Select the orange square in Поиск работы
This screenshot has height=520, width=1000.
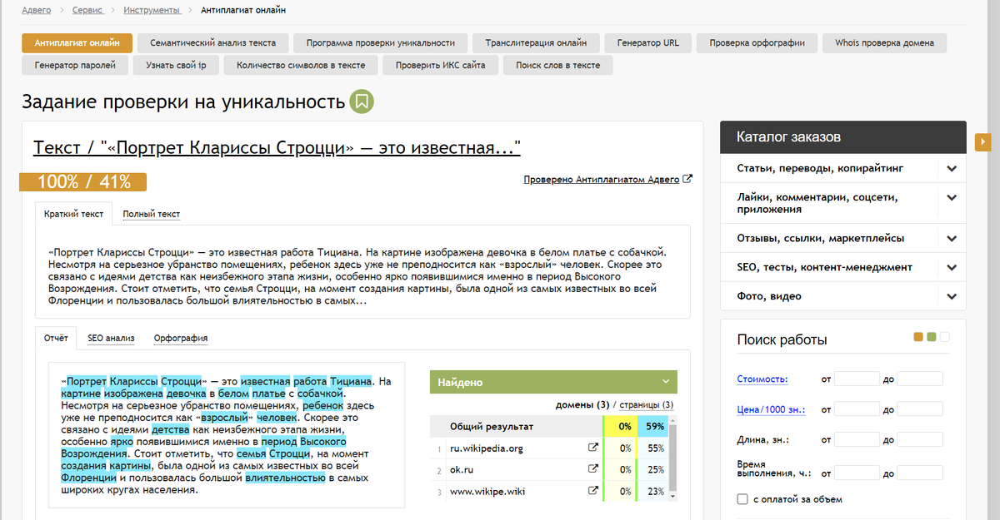coord(918,337)
